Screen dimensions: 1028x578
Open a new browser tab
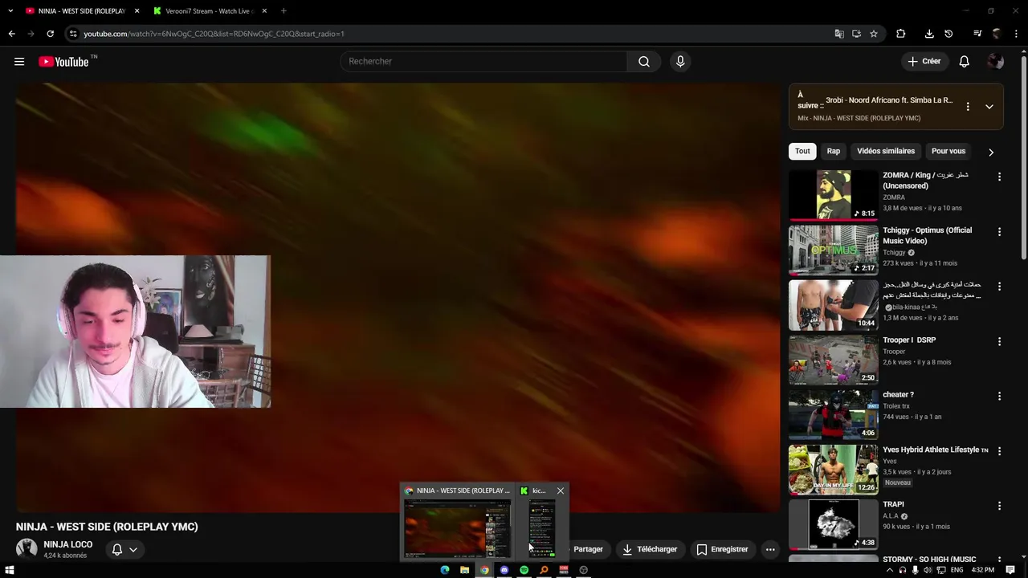(x=284, y=11)
